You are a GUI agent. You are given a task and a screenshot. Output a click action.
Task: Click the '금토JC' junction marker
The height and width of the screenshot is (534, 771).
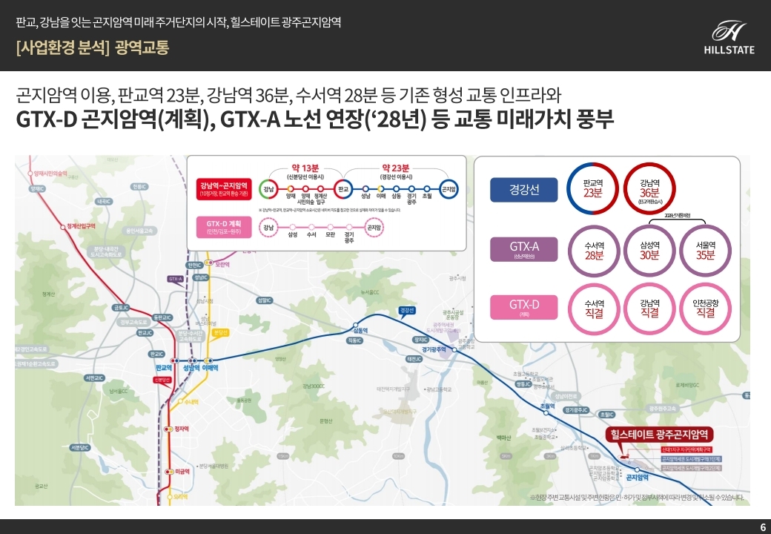pos(121,308)
